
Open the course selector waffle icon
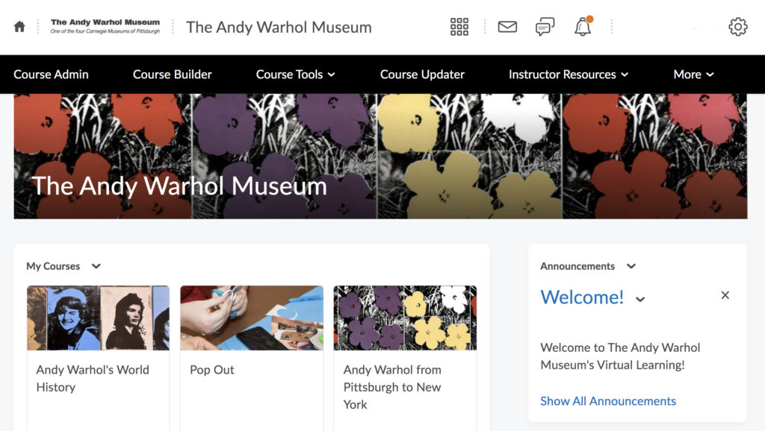[459, 27]
